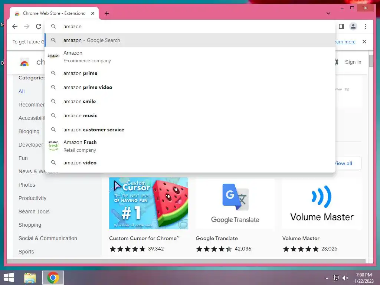Select the Amazon Fresh retail company suggestion
380x285 pixels.
pos(190,146)
